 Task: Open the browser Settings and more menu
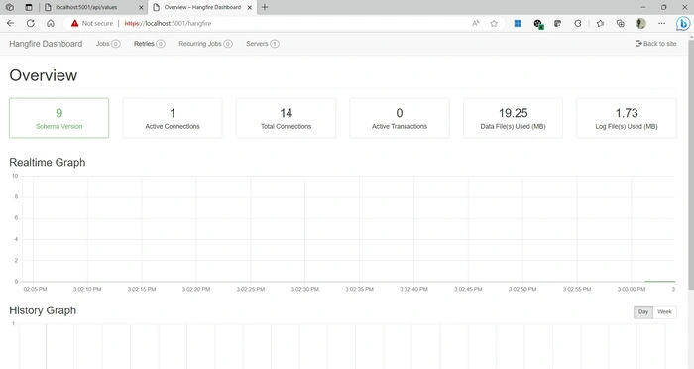click(661, 23)
